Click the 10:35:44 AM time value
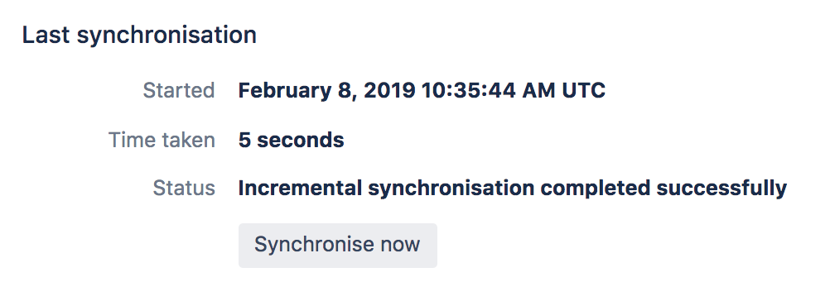 point(488,90)
